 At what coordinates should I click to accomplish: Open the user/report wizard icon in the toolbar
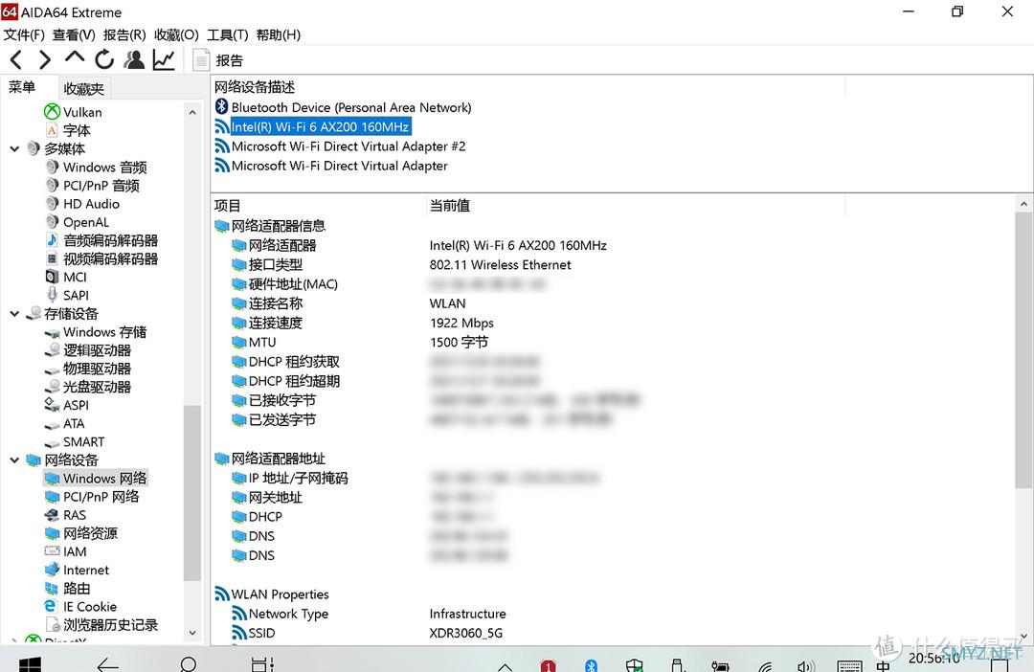[x=135, y=60]
